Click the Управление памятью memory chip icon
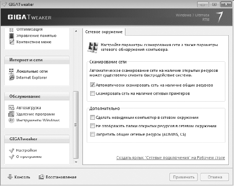 [11, 36]
